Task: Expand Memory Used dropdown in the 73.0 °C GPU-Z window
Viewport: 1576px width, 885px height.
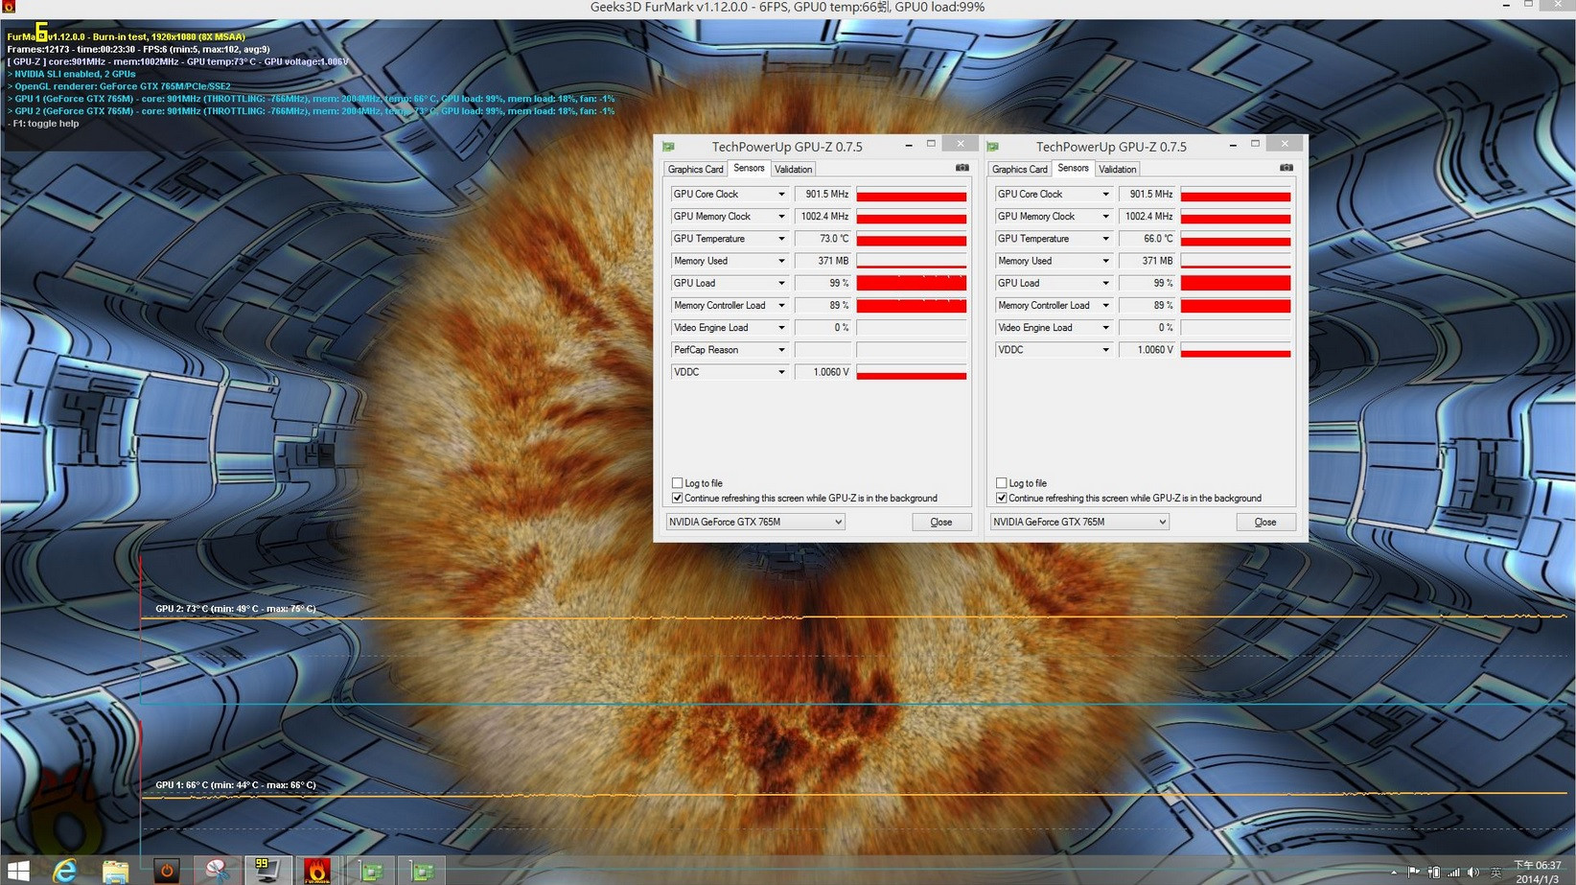Action: pyautogui.click(x=781, y=261)
